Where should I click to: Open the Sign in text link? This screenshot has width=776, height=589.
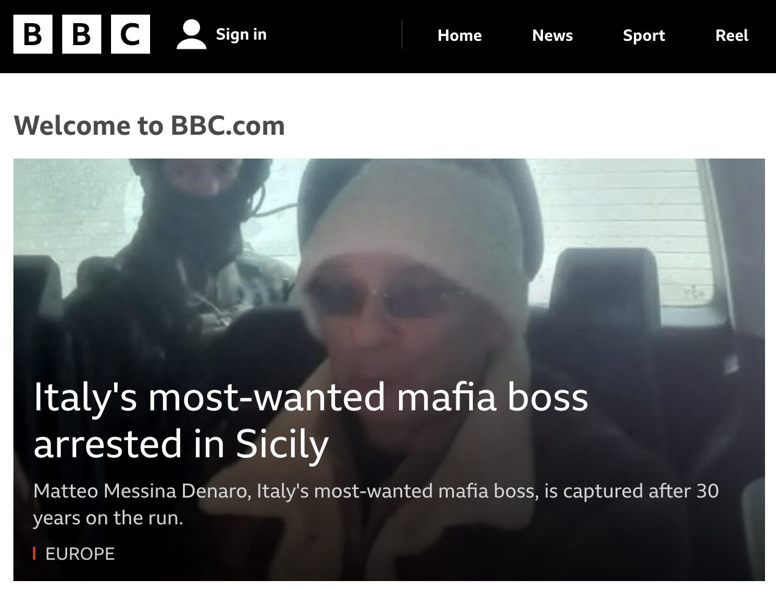(x=241, y=34)
